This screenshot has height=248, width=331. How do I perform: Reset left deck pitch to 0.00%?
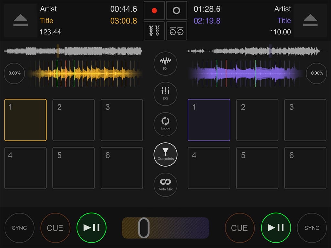(14, 73)
